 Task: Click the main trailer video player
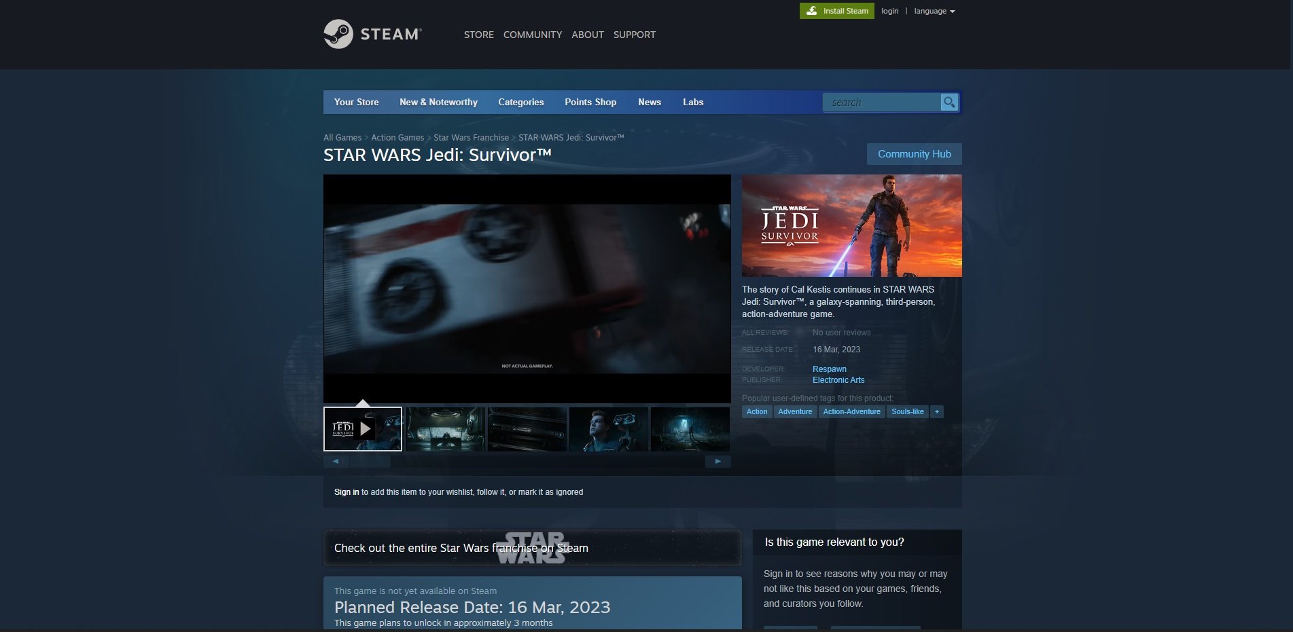coord(527,289)
